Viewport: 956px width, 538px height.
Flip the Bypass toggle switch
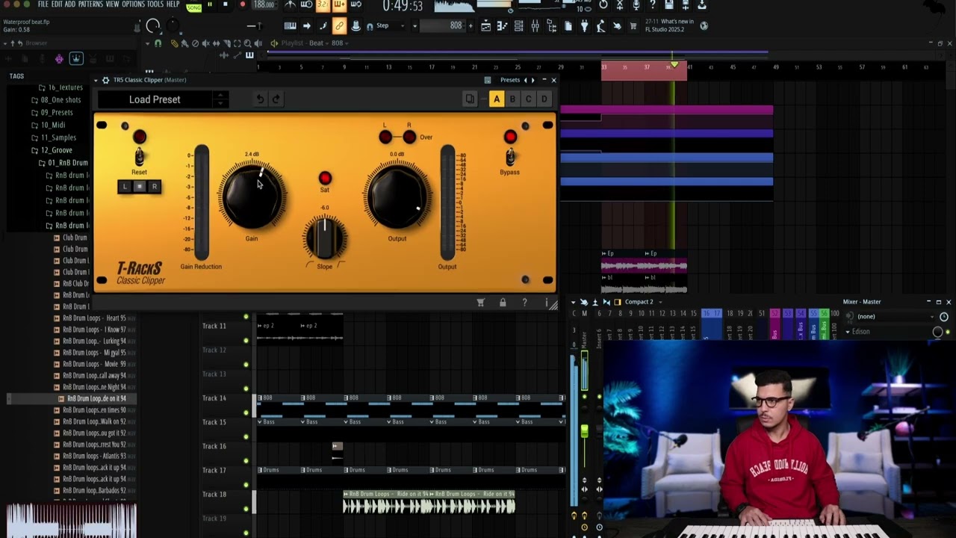[510, 157]
